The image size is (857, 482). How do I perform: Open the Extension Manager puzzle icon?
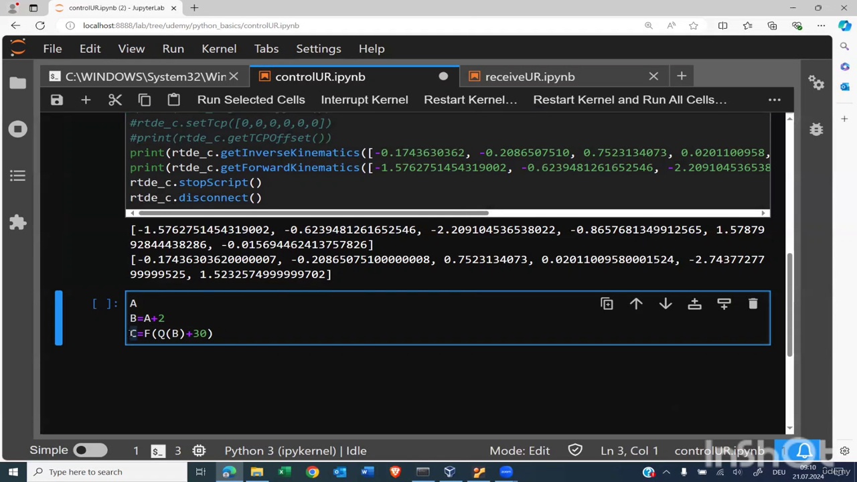(x=18, y=222)
